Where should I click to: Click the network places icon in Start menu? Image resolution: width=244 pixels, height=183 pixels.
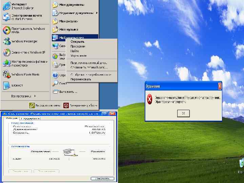[x=55, y=46]
